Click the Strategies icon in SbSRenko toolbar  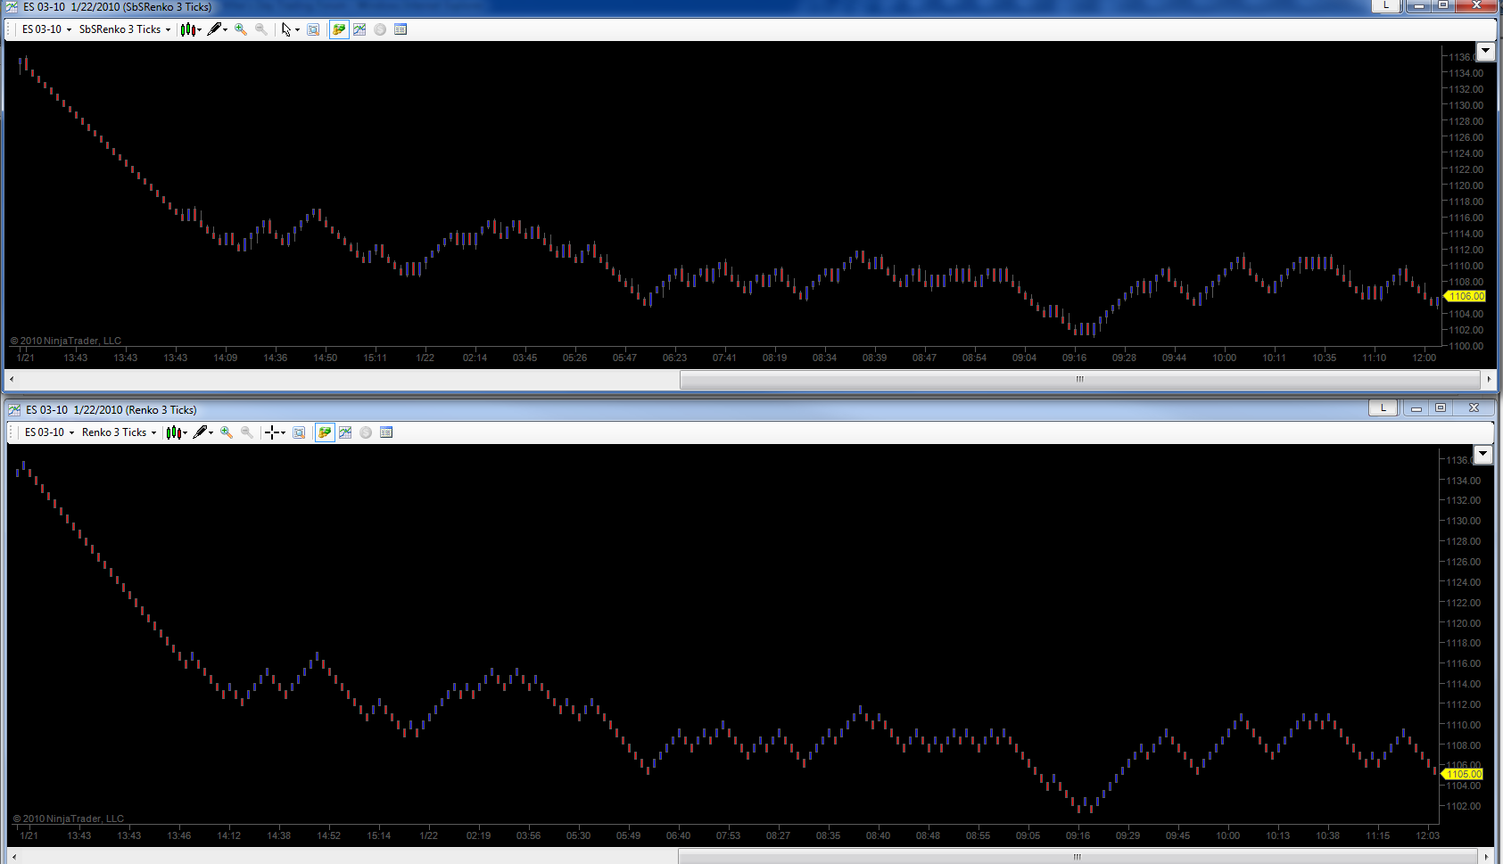380,29
